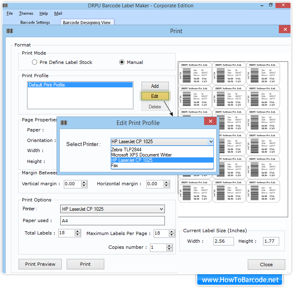Increase the Horizontal margin value
This screenshot has height=288, width=293.
pos(167,182)
